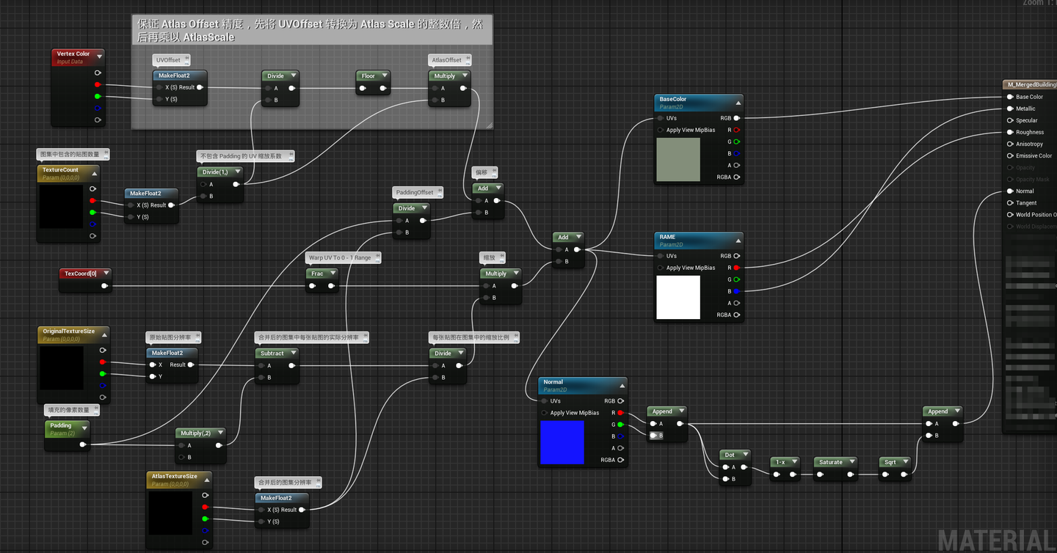
Task: Click the Roughness input pin on M_MergedBuilding
Action: point(1009,132)
